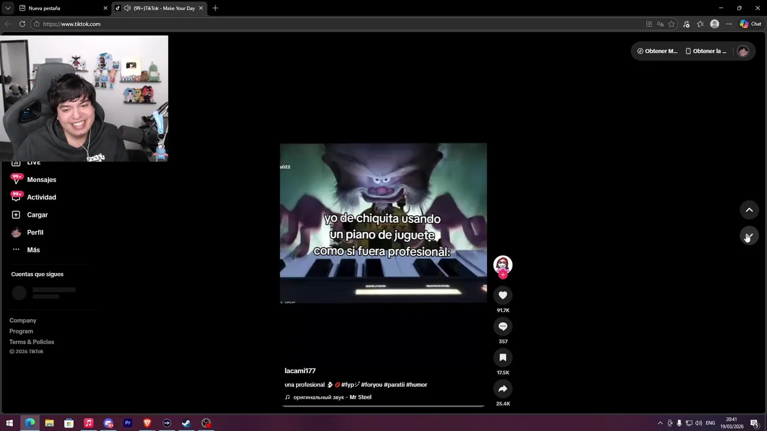767x431 pixels.
Task: Open Cargar to upload a video
Action: point(29,215)
